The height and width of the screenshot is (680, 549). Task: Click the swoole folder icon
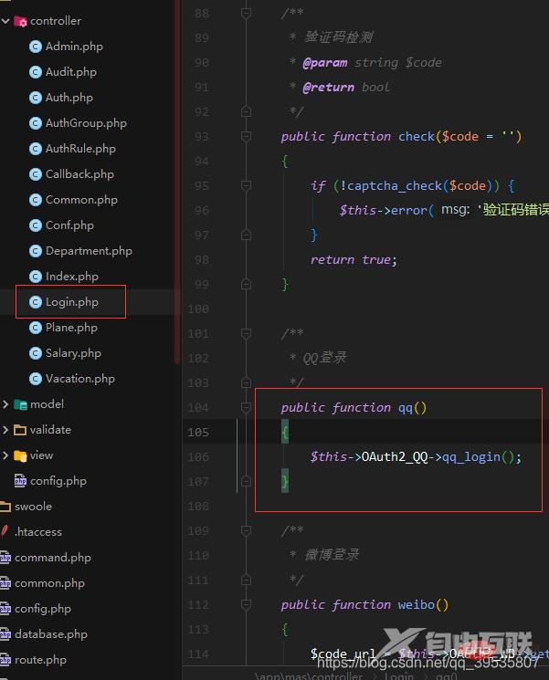tap(5, 507)
